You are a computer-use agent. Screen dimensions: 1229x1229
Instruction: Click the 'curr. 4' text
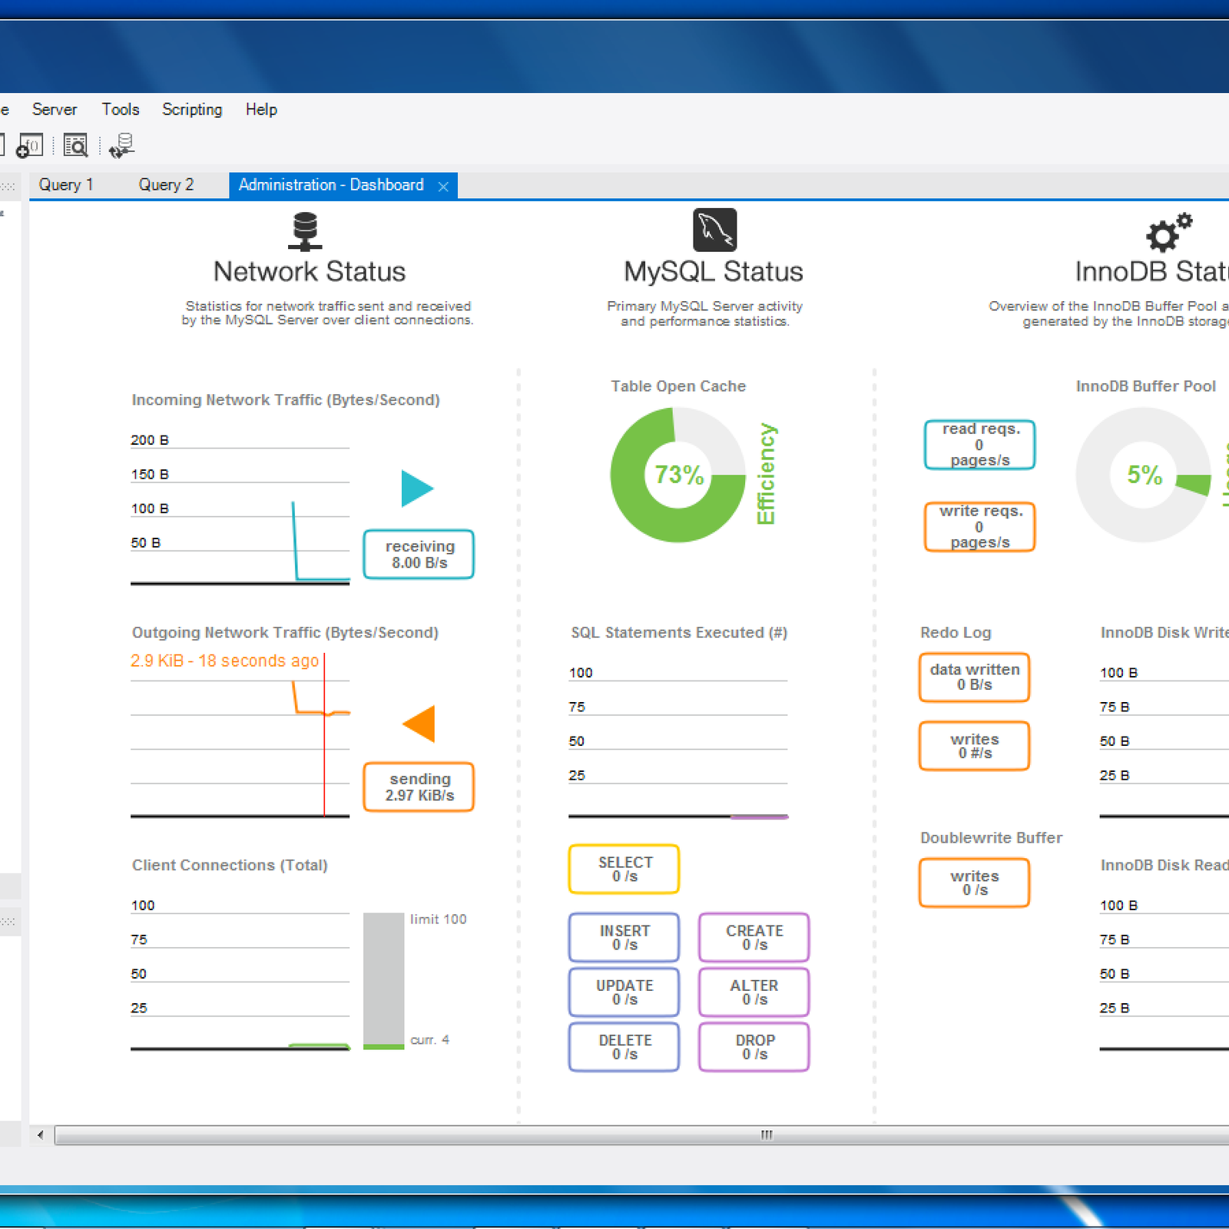point(429,1040)
